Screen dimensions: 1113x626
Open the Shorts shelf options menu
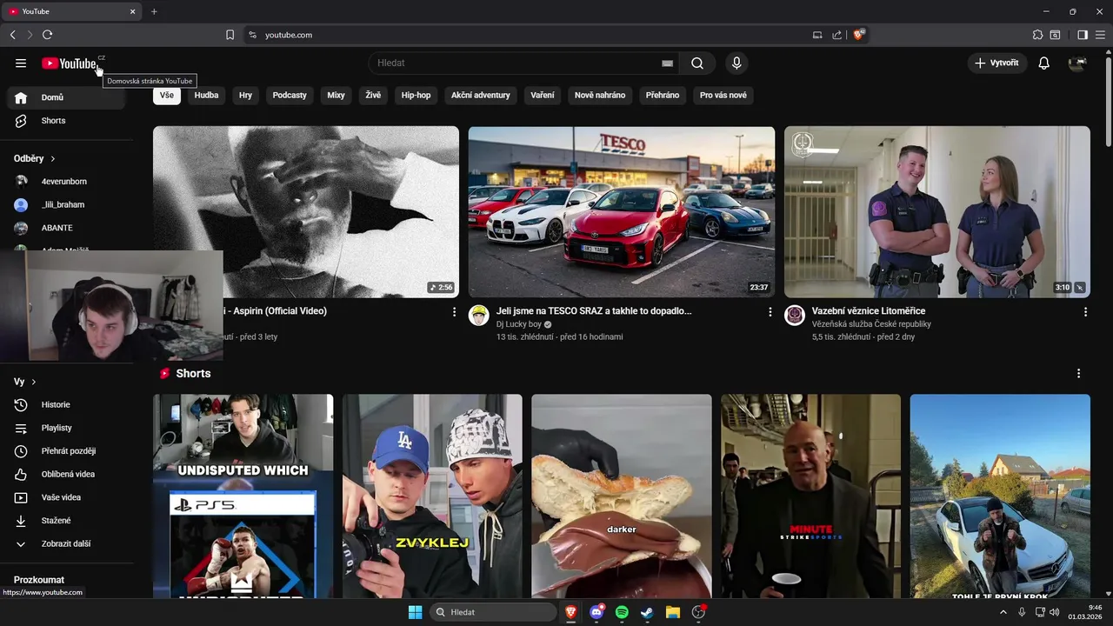pyautogui.click(x=1078, y=373)
